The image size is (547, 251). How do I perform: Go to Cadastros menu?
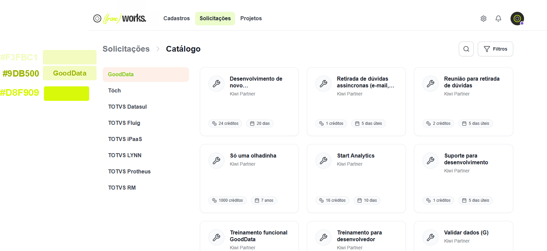point(177,18)
